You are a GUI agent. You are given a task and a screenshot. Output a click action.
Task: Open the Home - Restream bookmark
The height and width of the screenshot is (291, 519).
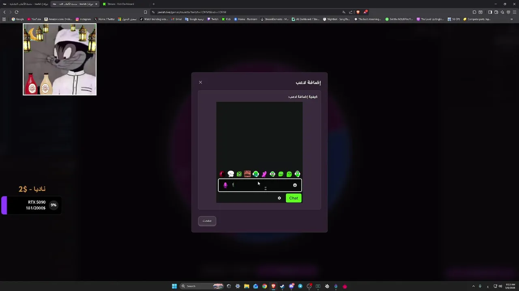point(246,19)
